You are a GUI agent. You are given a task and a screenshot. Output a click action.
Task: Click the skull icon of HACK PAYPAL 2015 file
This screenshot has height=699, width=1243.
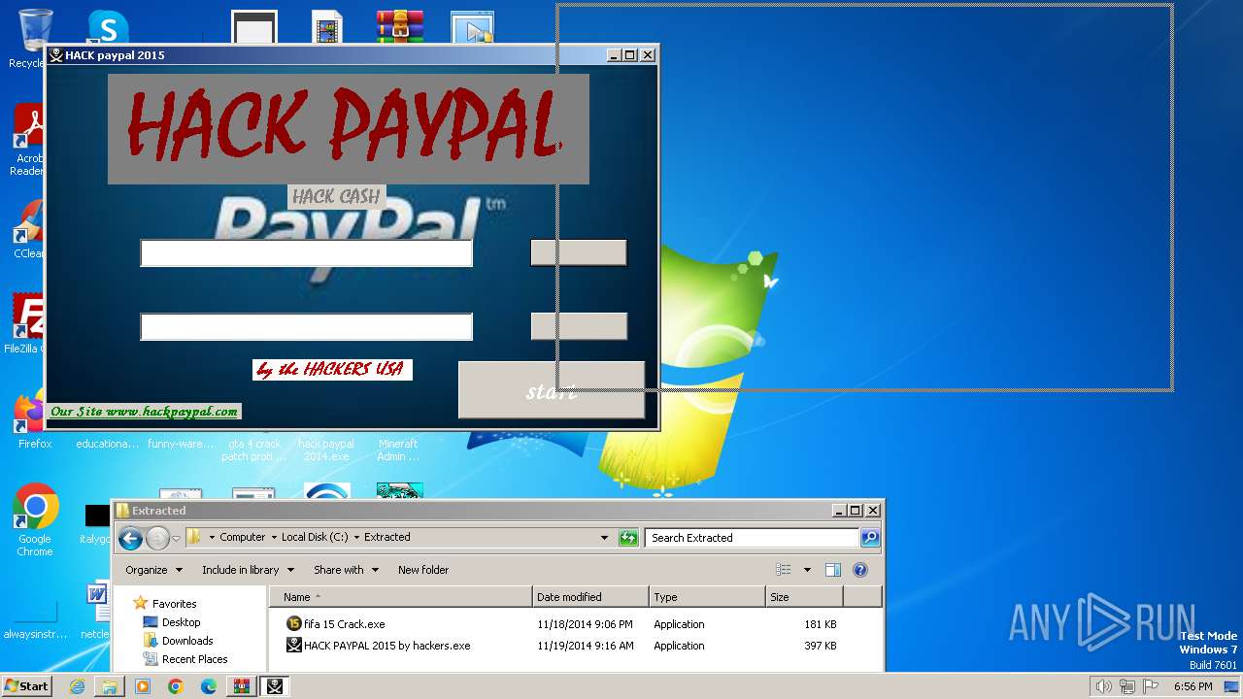pos(294,645)
